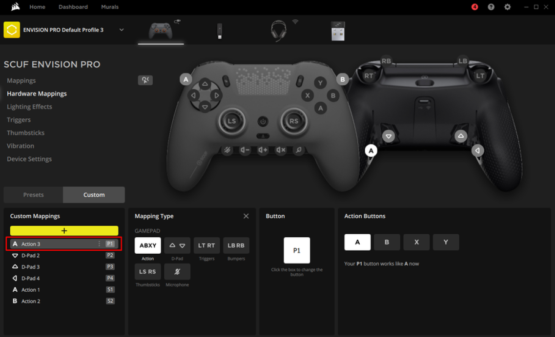
Task: Click the RS thumbstick on the controller
Action: pos(294,121)
